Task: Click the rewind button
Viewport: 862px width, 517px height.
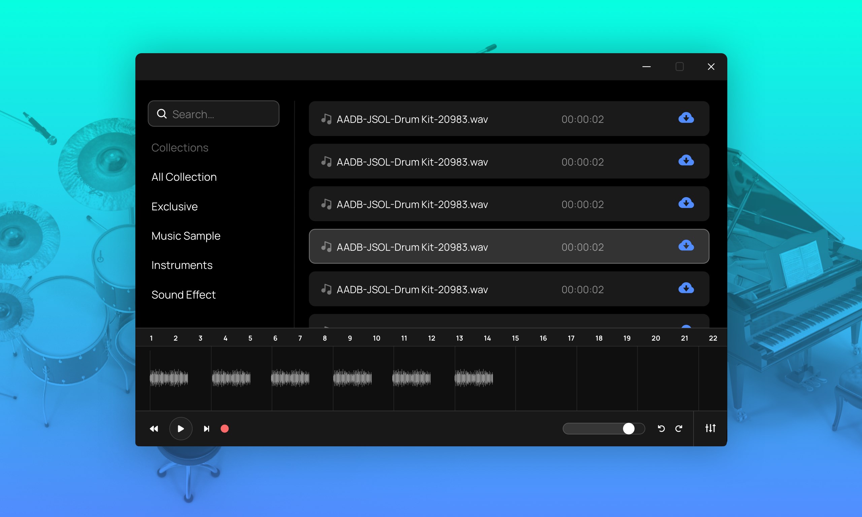Action: pyautogui.click(x=154, y=428)
